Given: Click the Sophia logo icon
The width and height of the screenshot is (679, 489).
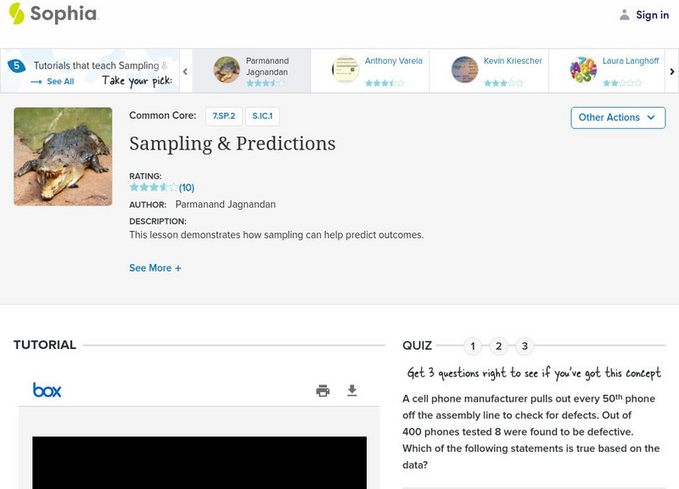Looking at the screenshot, I should (x=17, y=14).
